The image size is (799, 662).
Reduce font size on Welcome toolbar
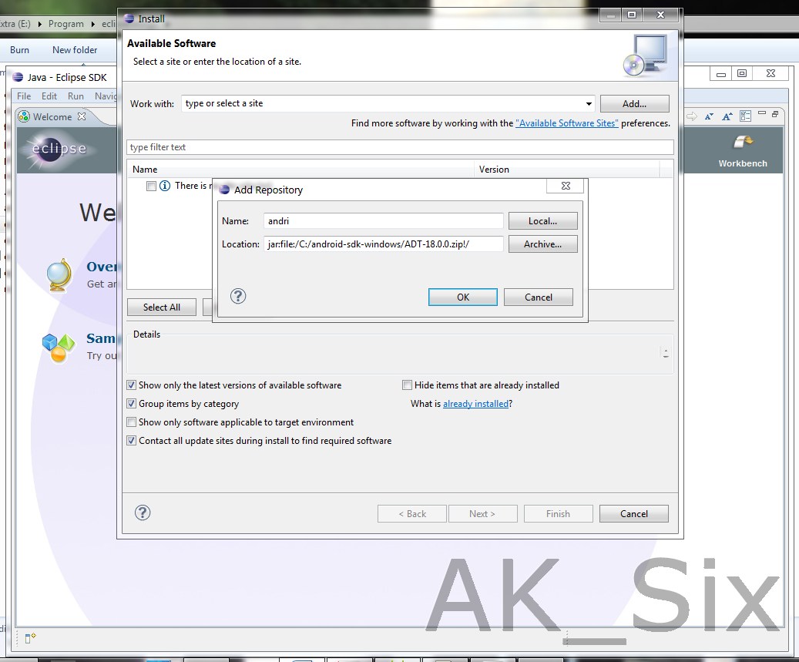(x=709, y=116)
